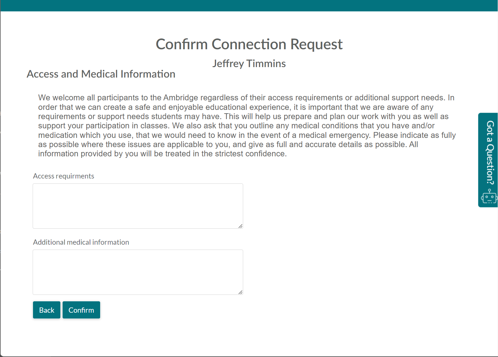Image resolution: width=498 pixels, height=357 pixels.
Task: Confirm the connection request
Action: [x=81, y=310]
